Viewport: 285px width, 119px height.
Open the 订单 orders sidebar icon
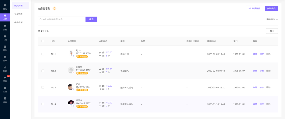point(5,57)
